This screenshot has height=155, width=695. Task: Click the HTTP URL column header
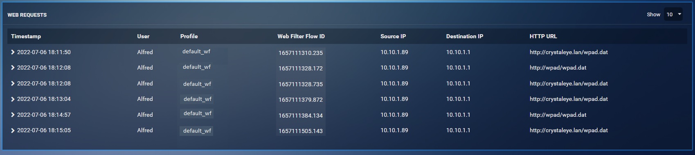click(x=543, y=36)
